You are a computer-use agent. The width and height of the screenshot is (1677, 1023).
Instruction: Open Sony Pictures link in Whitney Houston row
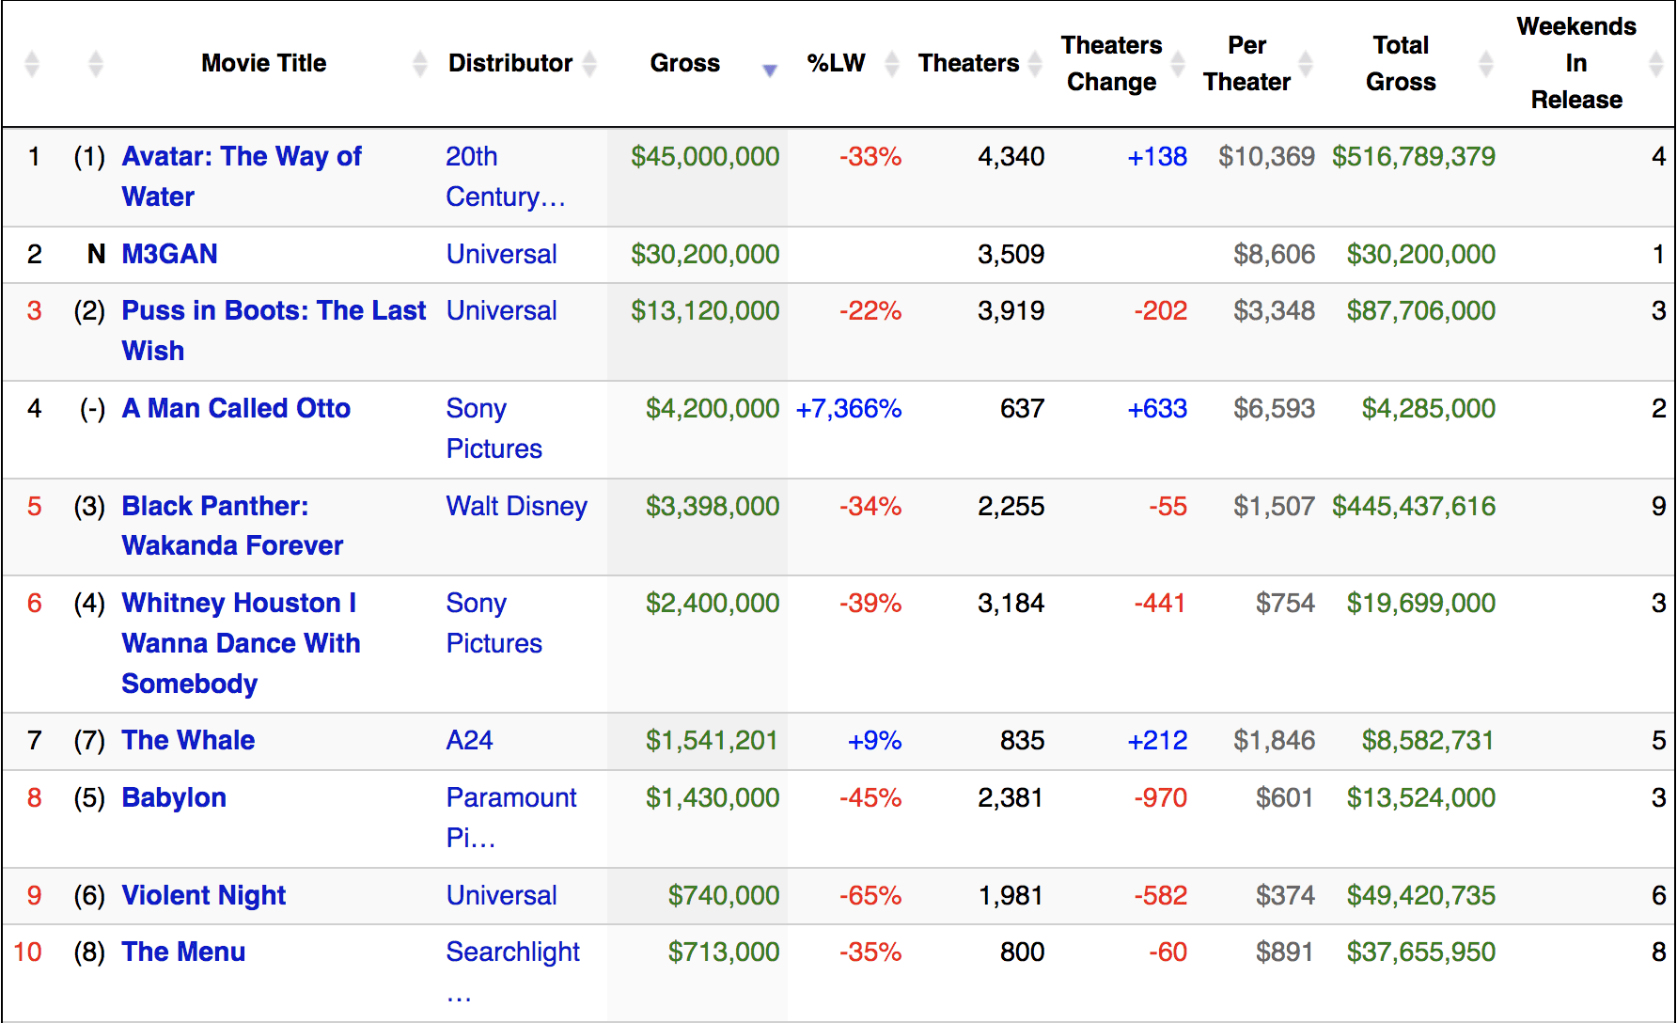click(x=494, y=622)
